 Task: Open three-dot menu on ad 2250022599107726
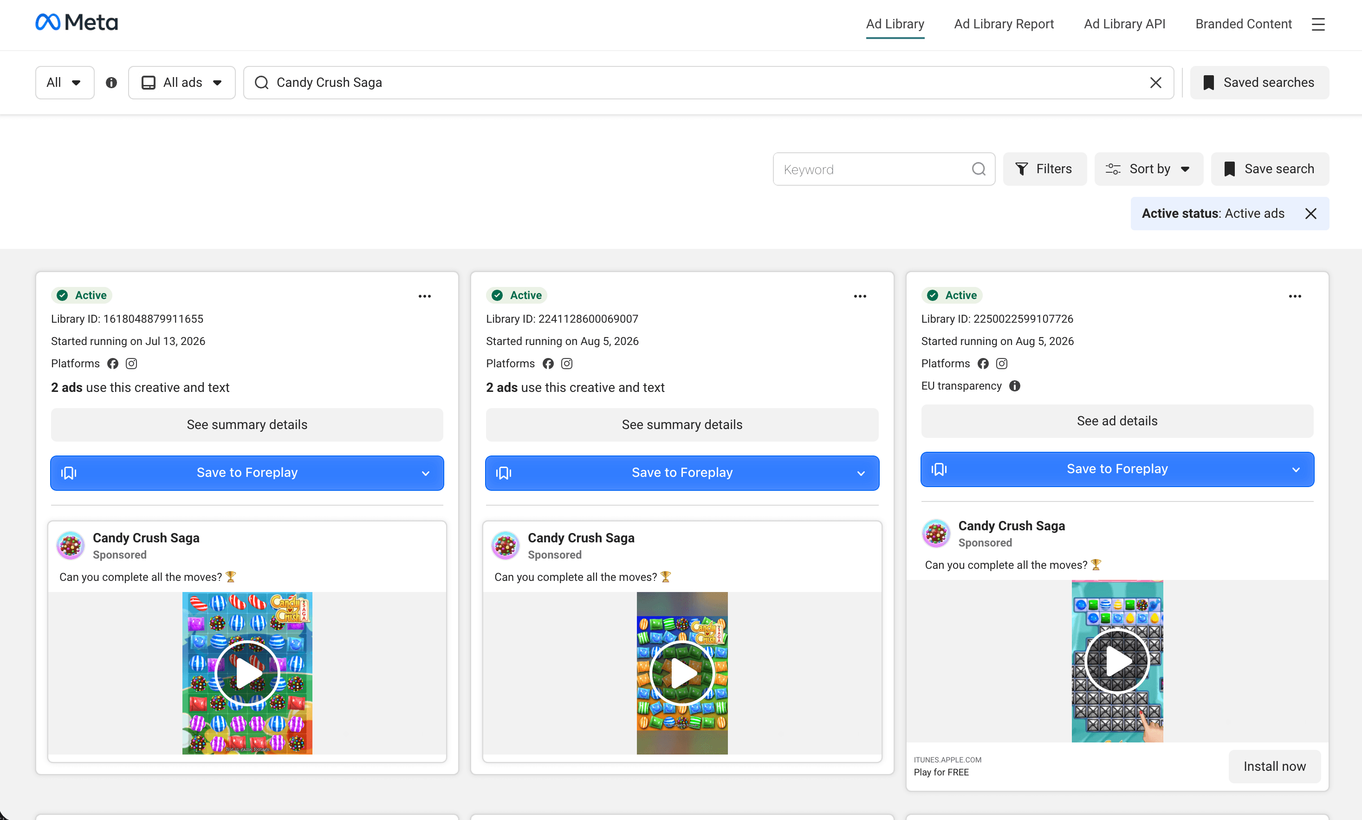coord(1295,296)
